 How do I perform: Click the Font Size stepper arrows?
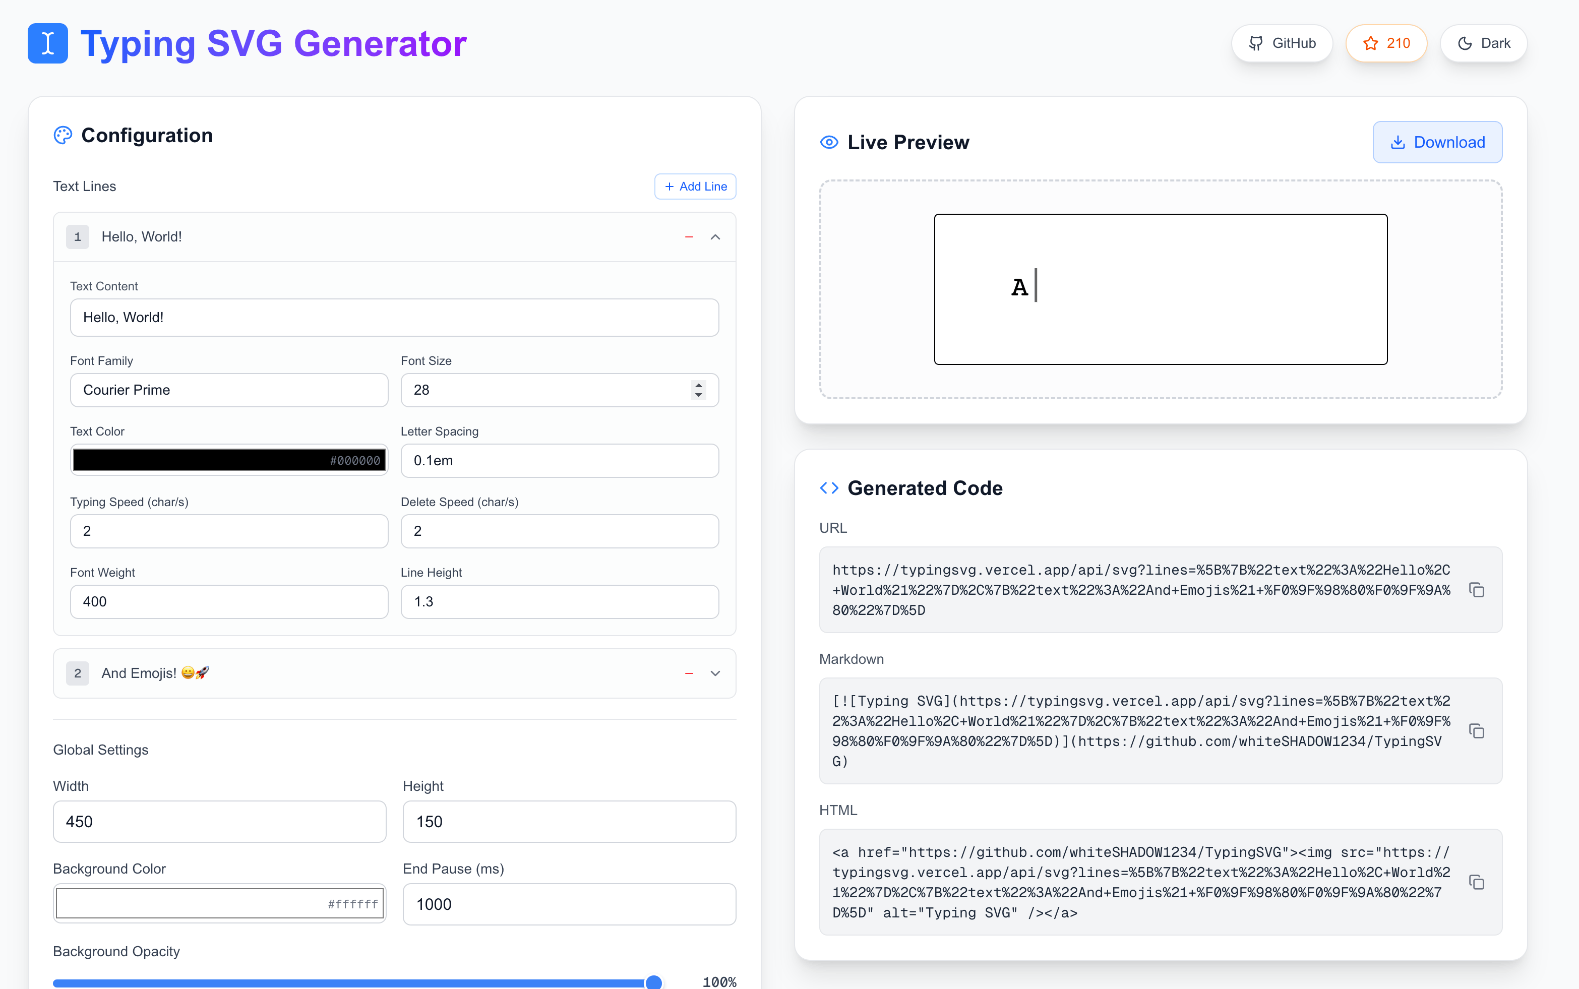point(699,390)
